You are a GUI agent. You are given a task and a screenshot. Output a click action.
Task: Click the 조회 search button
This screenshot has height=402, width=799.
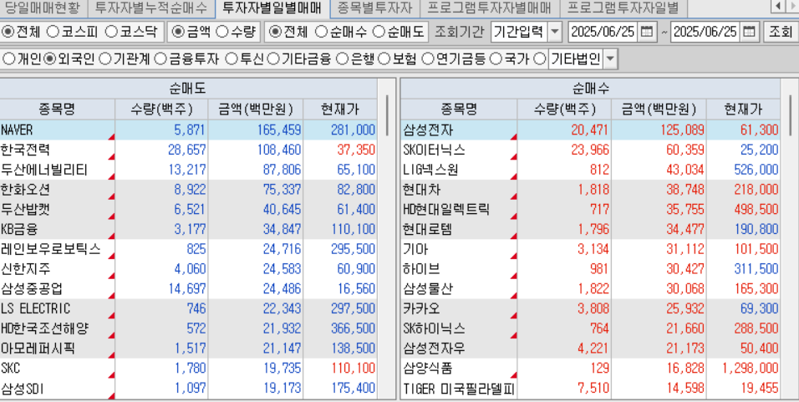point(780,32)
